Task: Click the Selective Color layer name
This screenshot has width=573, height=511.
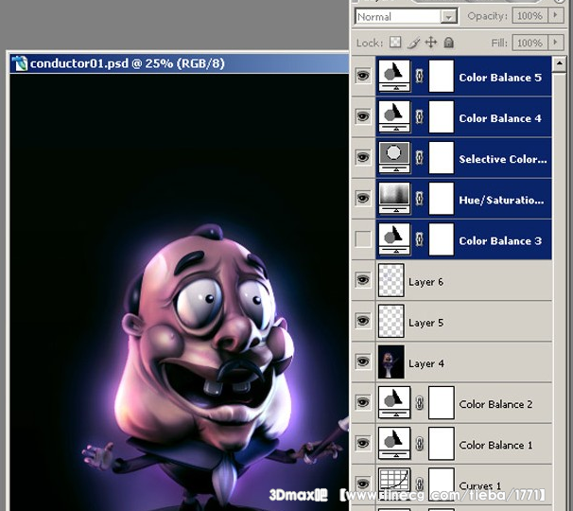Action: click(x=503, y=159)
